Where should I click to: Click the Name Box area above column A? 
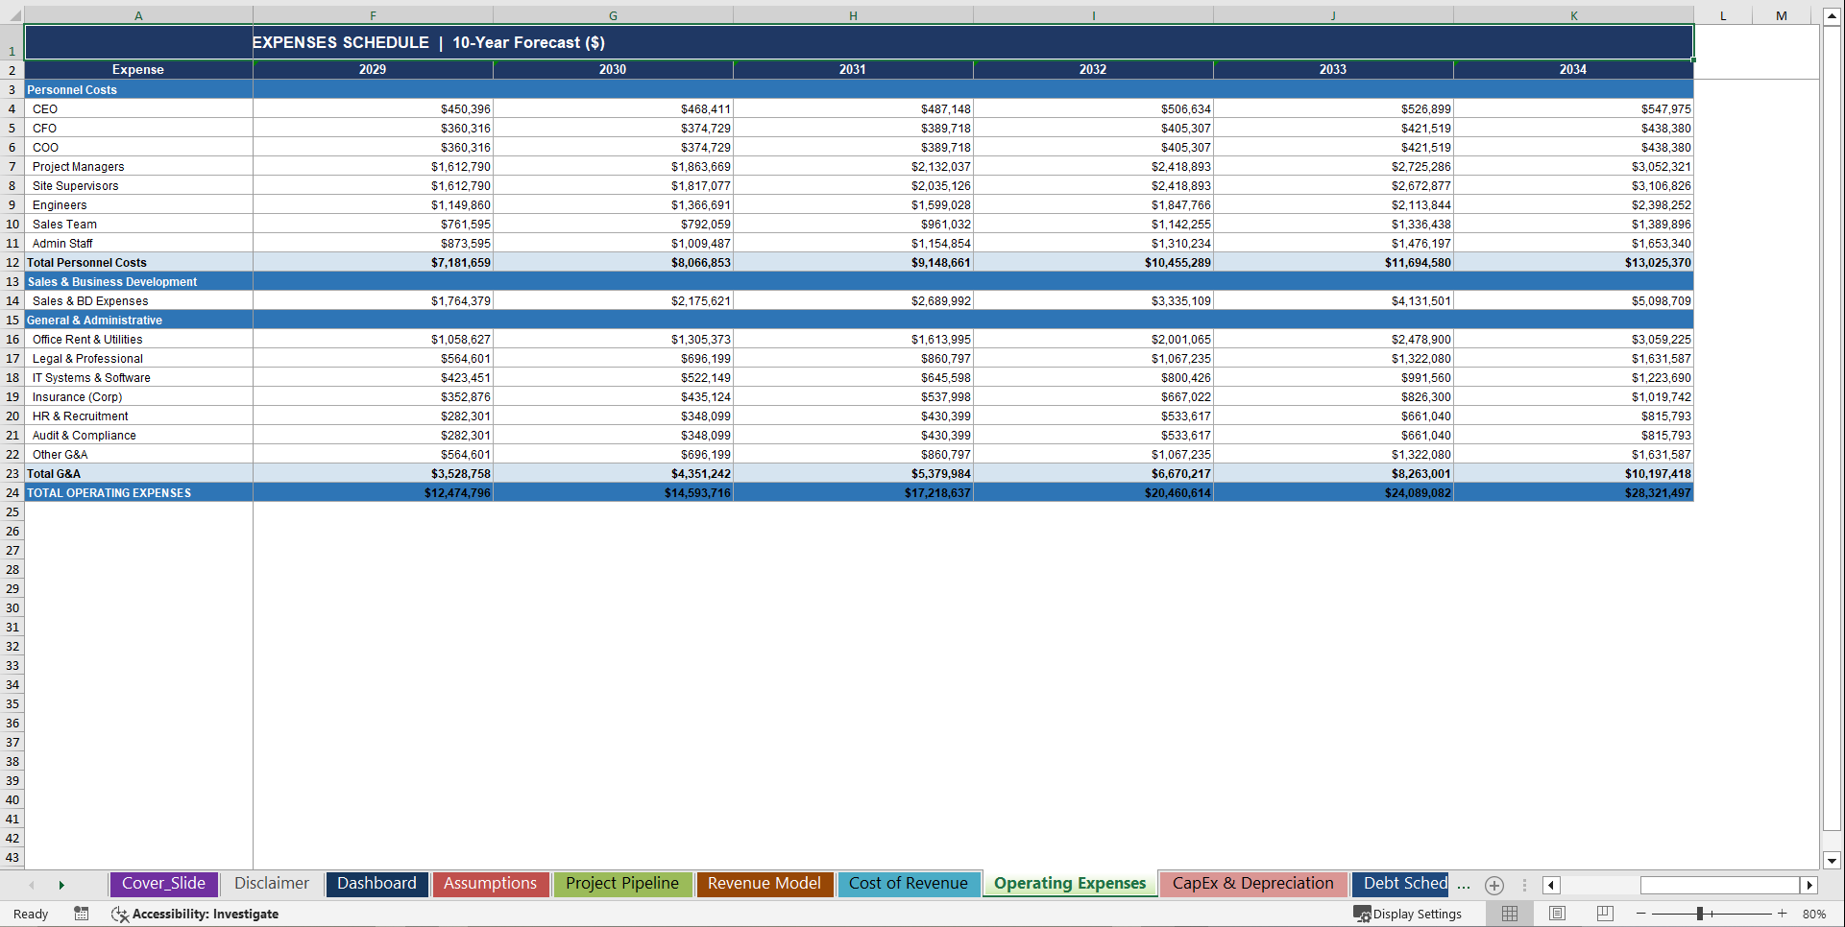[x=13, y=15]
